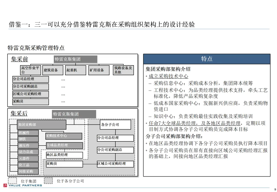Click the gray 采购员 box in 集采前
Viewport: 277px width, 192px height.
tap(31, 101)
